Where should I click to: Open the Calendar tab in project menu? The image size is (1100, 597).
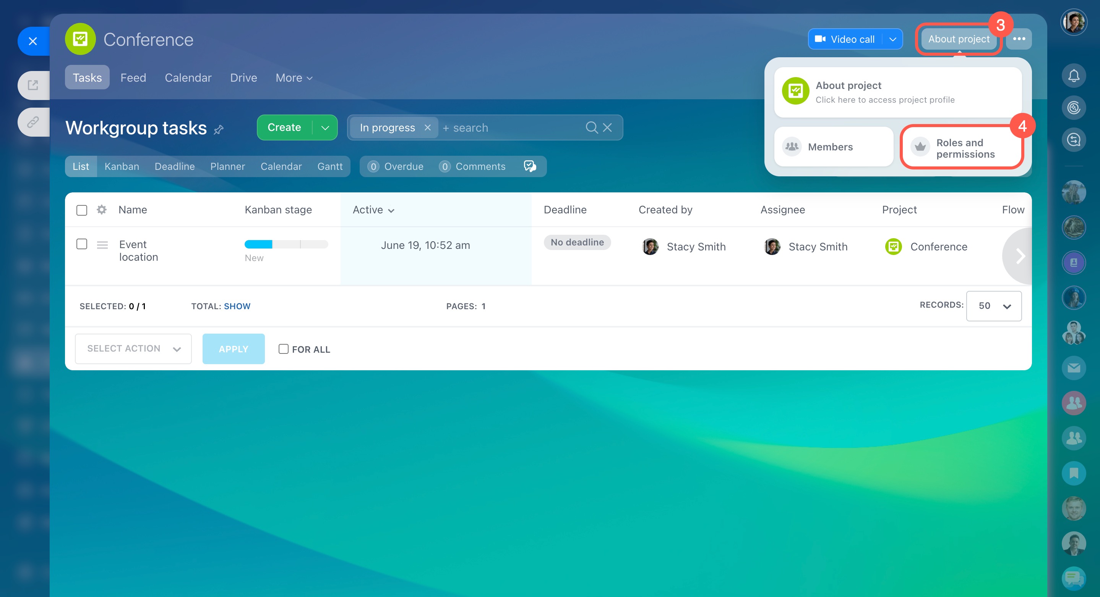click(x=188, y=77)
